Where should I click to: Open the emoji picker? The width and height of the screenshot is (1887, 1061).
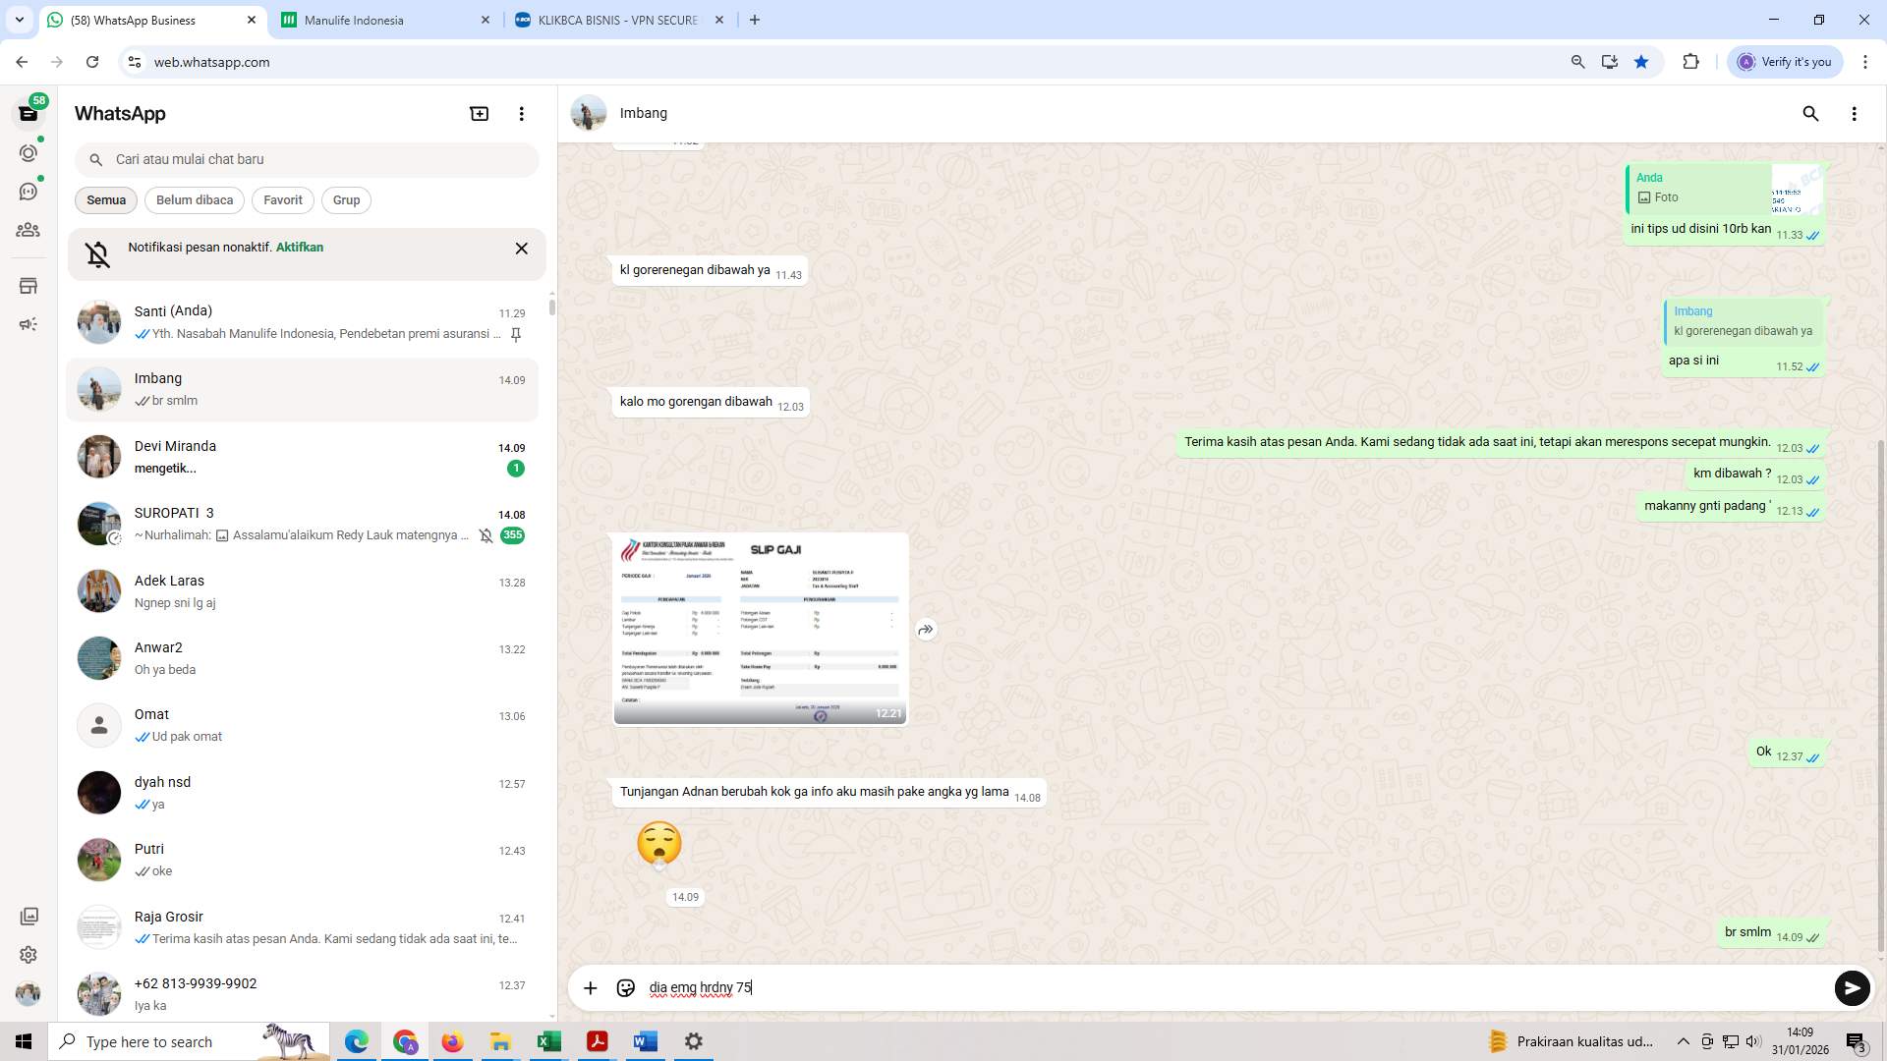626,988
